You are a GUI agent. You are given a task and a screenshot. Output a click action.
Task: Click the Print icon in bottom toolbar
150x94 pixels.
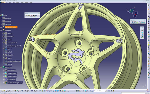pos(9,91)
